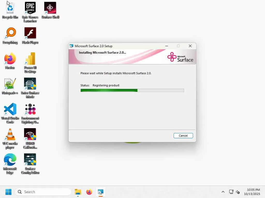Select the Flash Player desktop icon
Image resolution: width=265 pixels, height=198 pixels.
(30, 36)
